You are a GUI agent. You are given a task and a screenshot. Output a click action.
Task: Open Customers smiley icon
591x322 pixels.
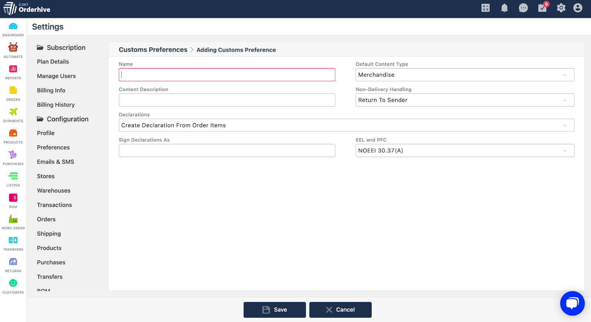pyautogui.click(x=13, y=283)
